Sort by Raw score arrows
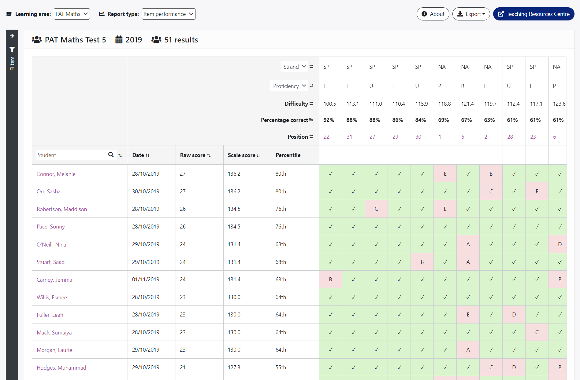 coord(209,155)
